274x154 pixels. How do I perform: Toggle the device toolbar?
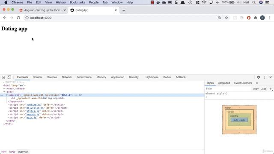pos(9,77)
